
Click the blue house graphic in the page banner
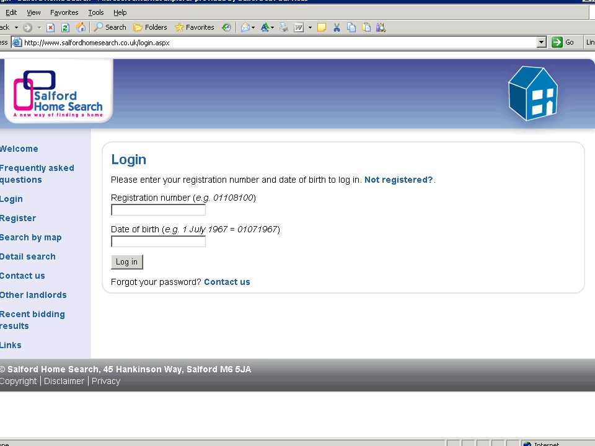coord(533,94)
